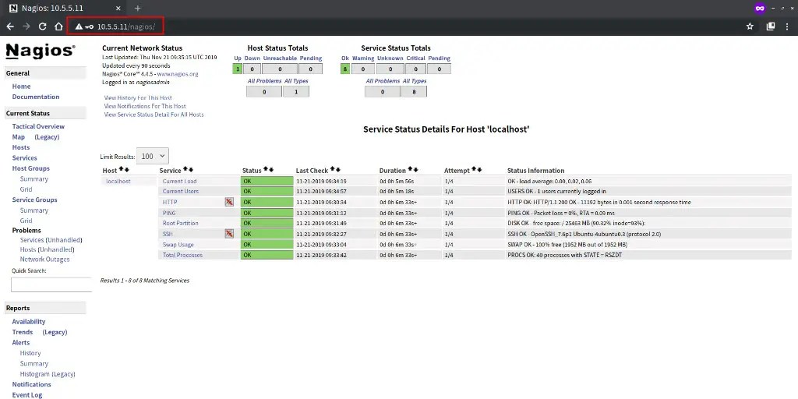Sort Attempt column ascending with up arrow
798x399 pixels.
(474, 169)
